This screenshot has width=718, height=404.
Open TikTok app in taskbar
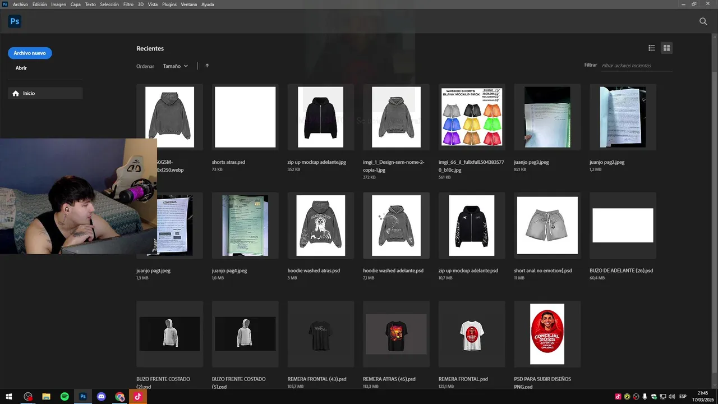pos(138,397)
